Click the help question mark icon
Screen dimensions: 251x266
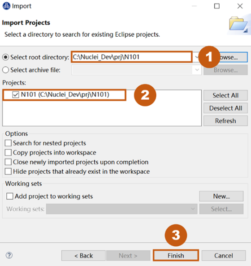9,255
